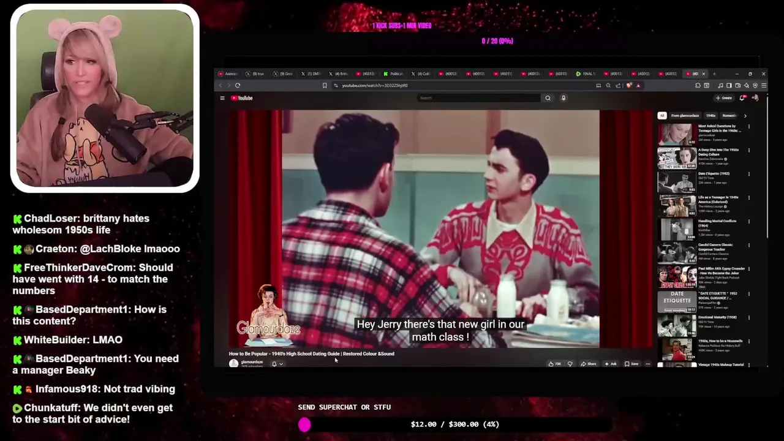Image resolution: width=784 pixels, height=441 pixels.
Task: Open Life as a Teenager thumbnail
Action: click(676, 205)
